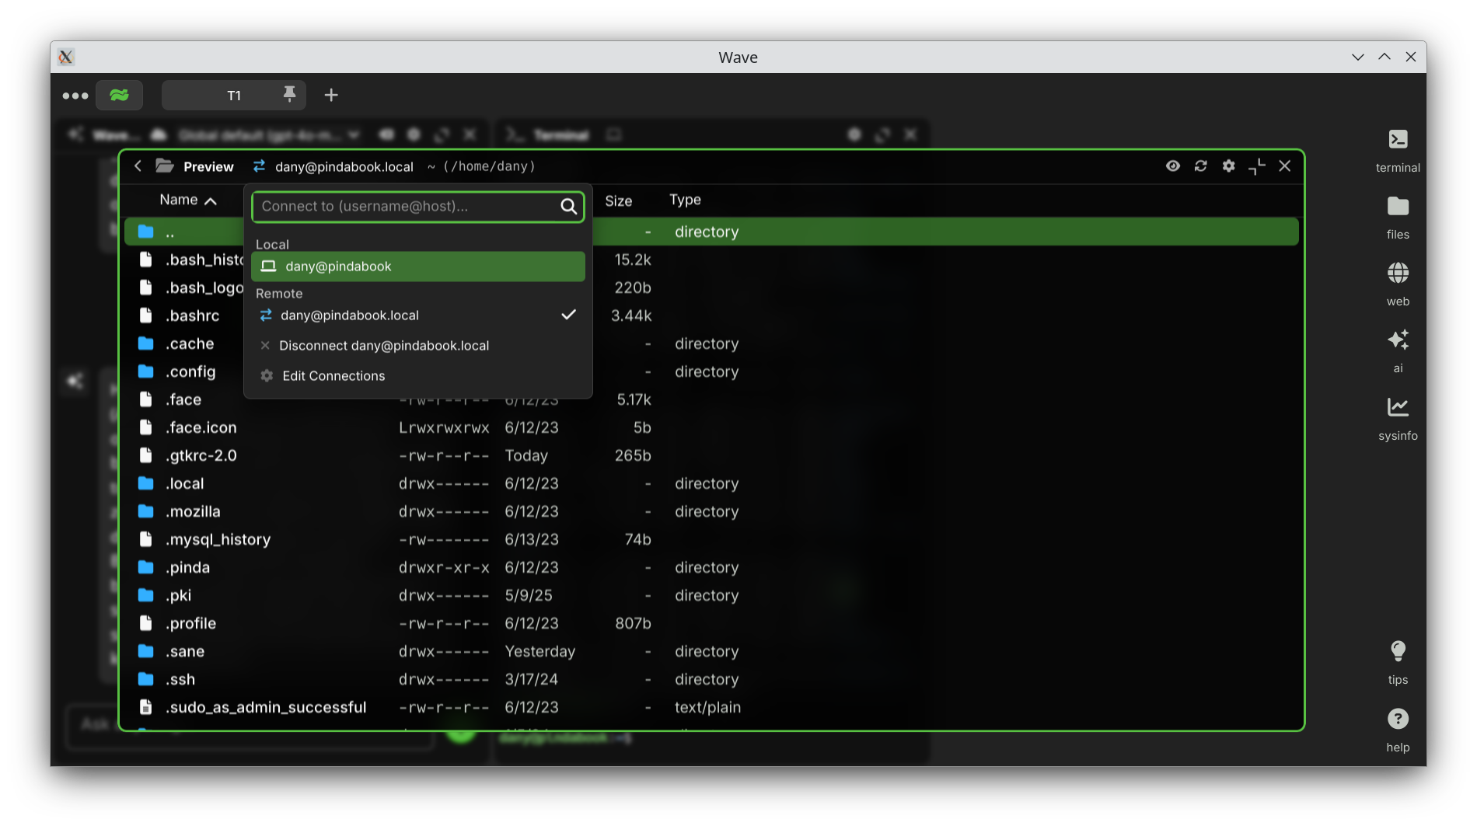This screenshot has width=1477, height=826.
Task: Select the .mysql_history file
Action: coord(218,539)
